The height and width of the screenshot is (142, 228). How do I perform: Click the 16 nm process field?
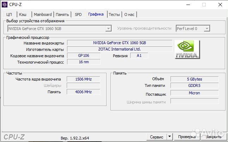[x=84, y=62]
